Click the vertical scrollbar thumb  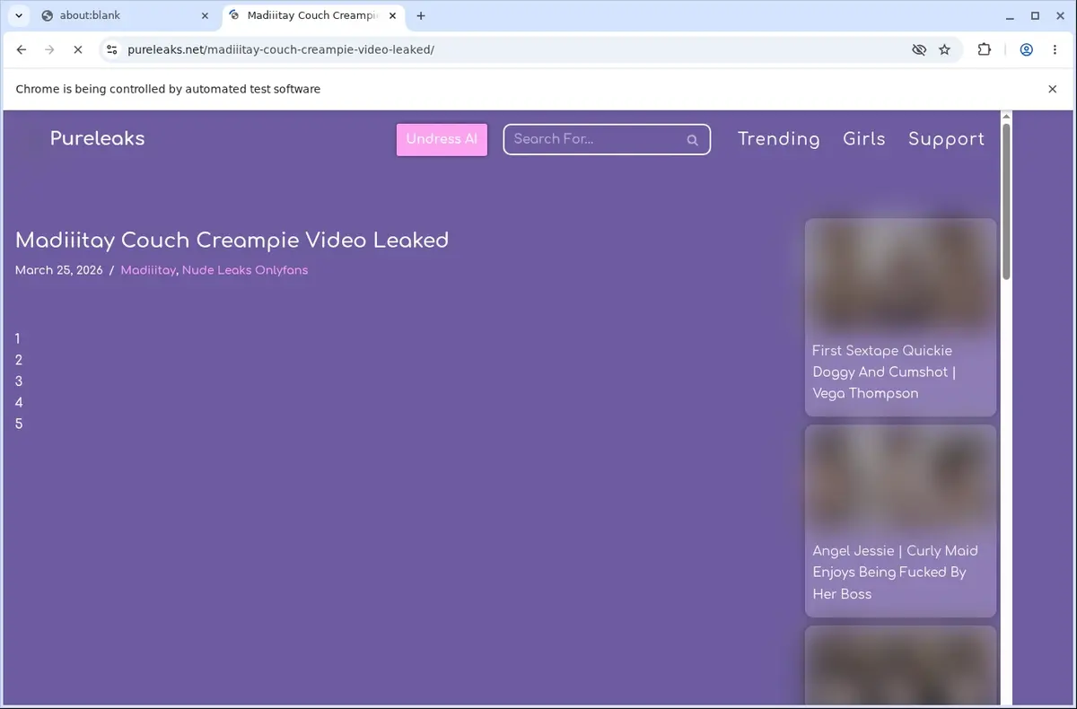point(1006,201)
